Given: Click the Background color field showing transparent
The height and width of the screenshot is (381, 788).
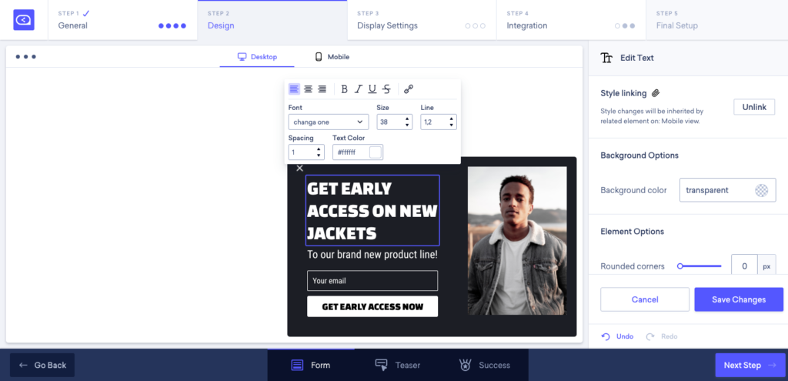Looking at the screenshot, I should click(727, 191).
